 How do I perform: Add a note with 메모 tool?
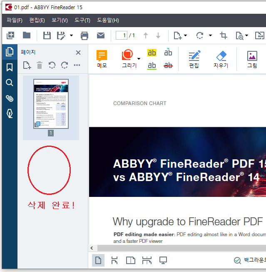click(x=102, y=59)
